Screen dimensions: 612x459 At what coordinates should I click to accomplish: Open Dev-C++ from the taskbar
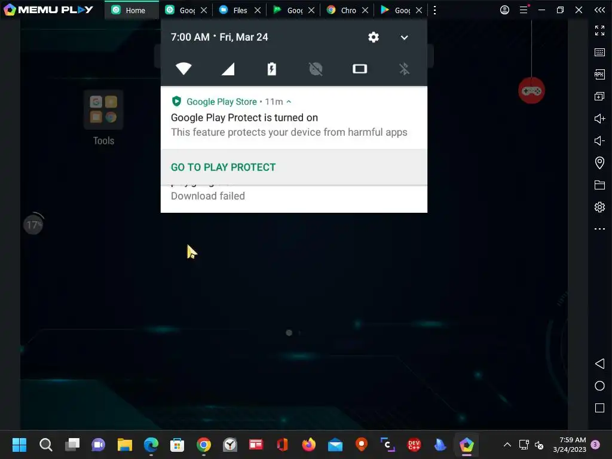(x=414, y=445)
